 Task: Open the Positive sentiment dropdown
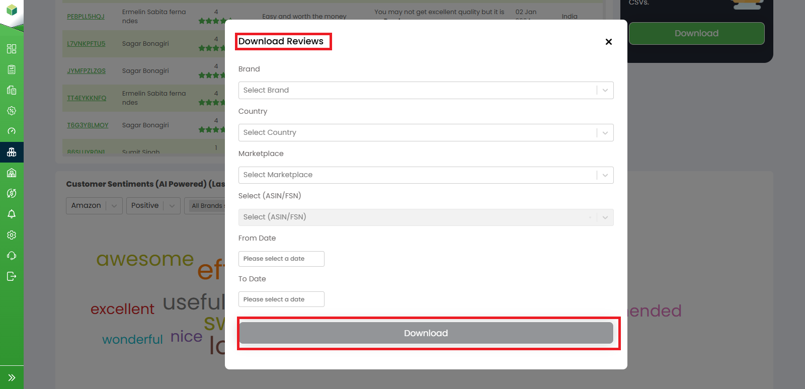pos(153,206)
